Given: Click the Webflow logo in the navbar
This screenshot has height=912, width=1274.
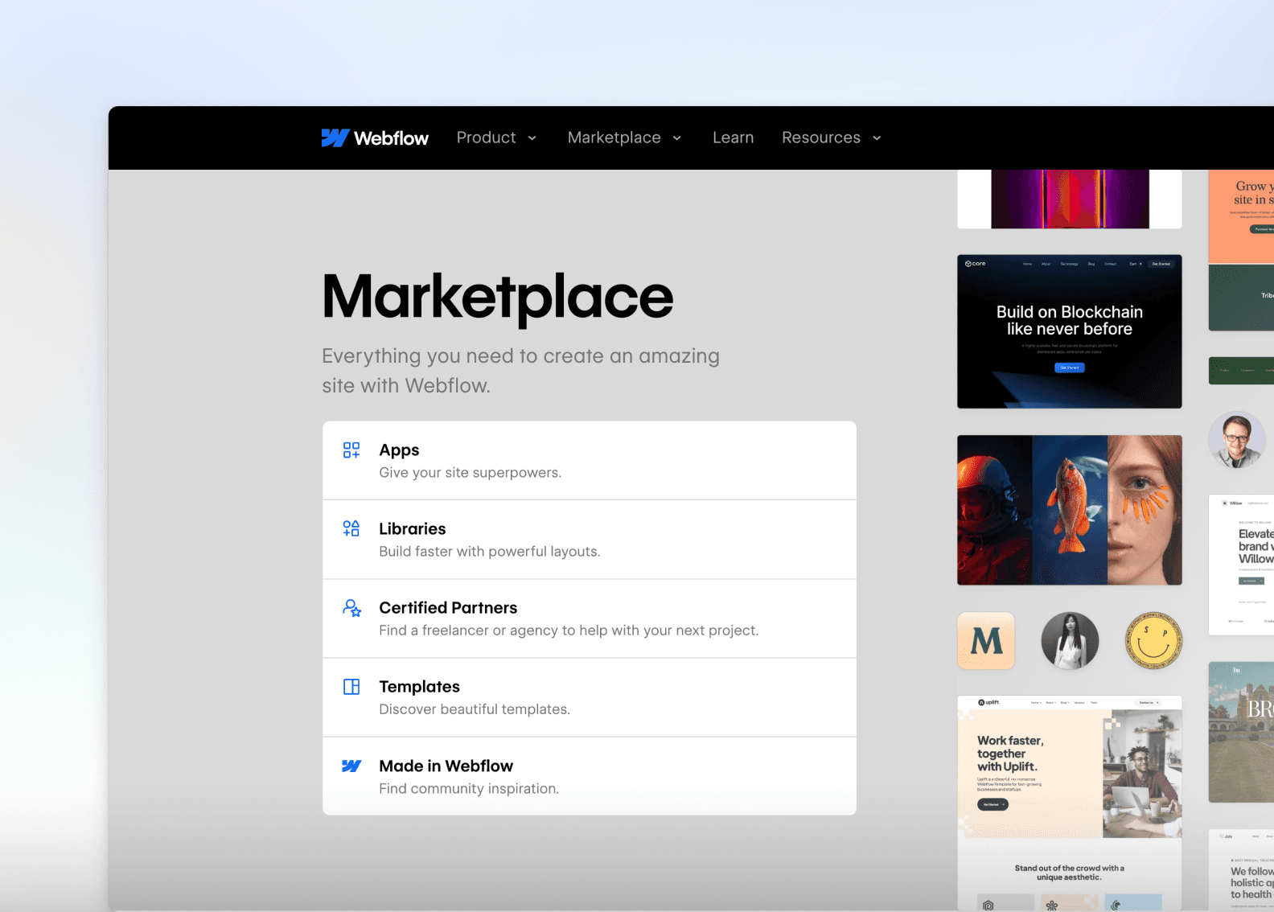Looking at the screenshot, I should 375,138.
